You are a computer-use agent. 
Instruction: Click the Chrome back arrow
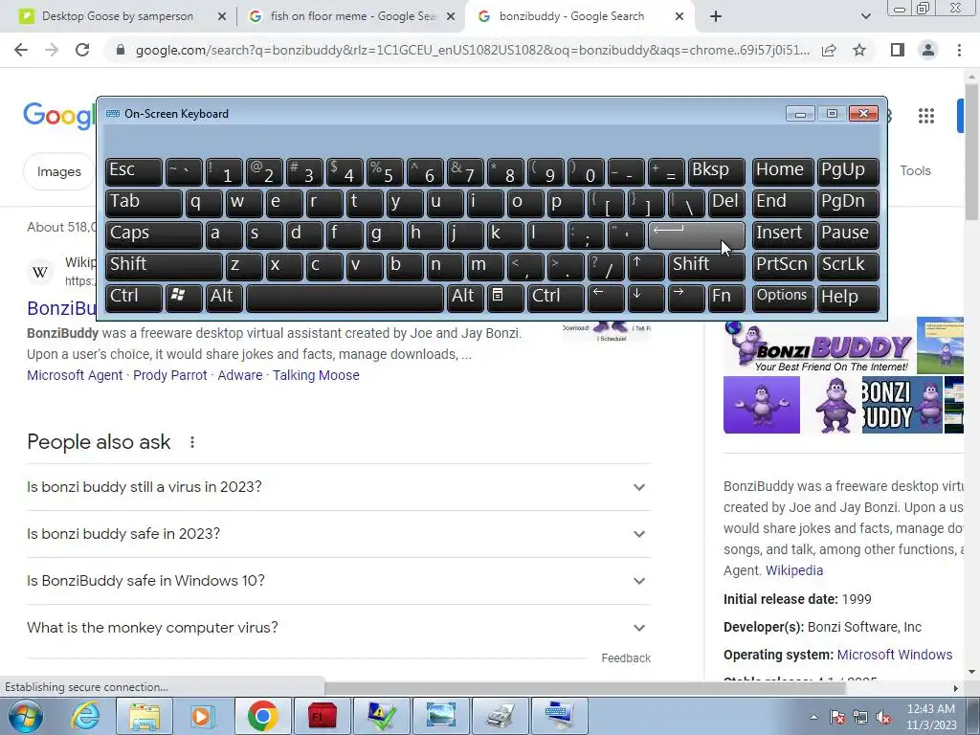[x=21, y=50]
